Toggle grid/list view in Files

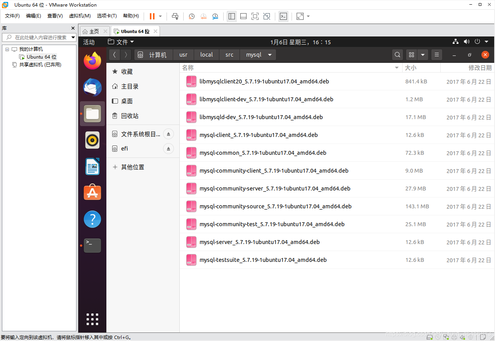412,55
